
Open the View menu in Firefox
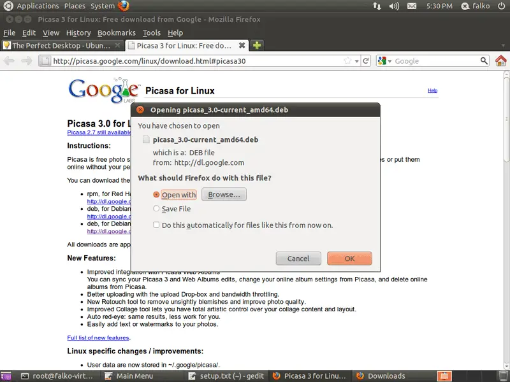click(51, 33)
